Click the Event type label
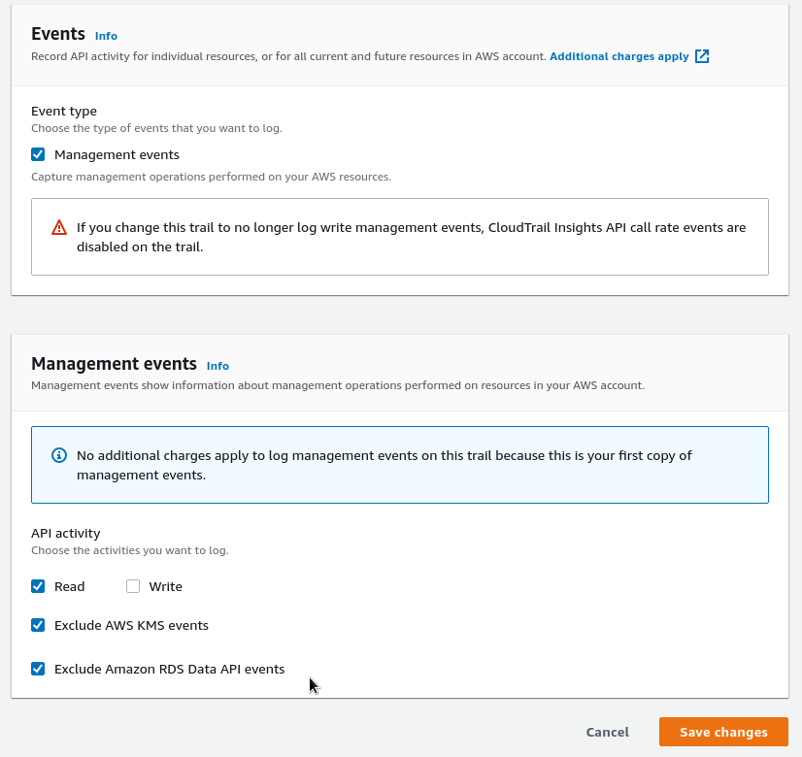The width and height of the screenshot is (802, 757). click(x=64, y=111)
